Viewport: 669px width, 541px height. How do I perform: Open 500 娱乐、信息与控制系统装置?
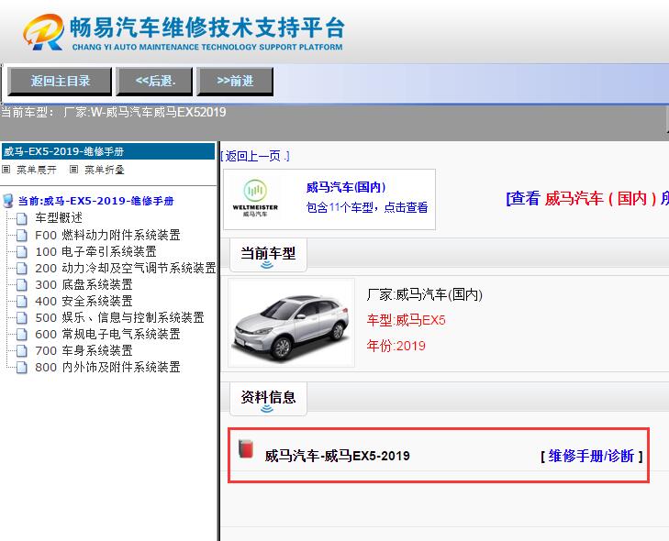[119, 317]
